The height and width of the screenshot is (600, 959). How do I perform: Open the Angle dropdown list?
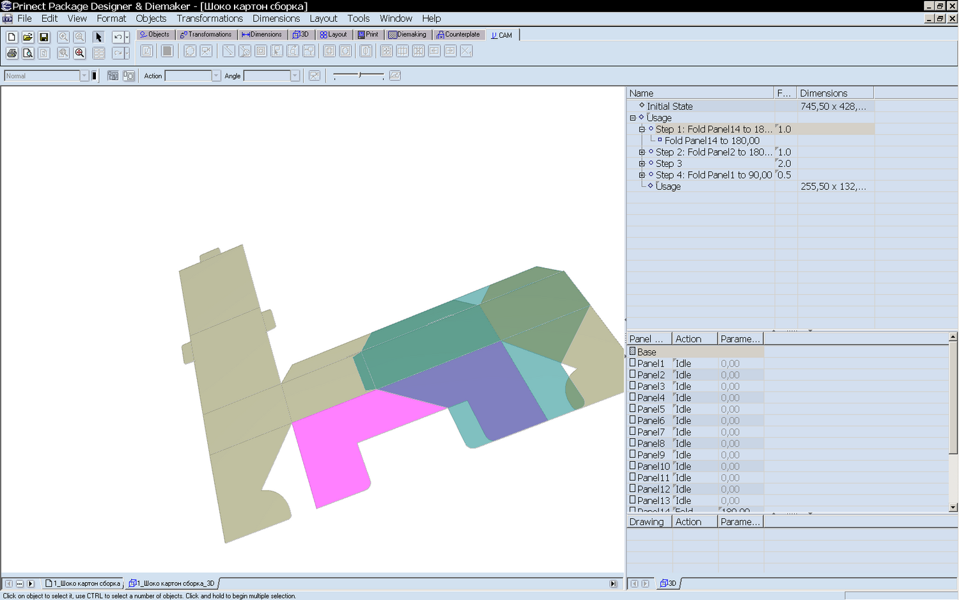coord(295,75)
